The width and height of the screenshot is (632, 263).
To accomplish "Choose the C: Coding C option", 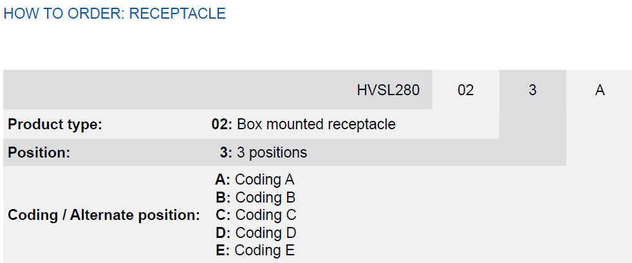I will point(256,215).
